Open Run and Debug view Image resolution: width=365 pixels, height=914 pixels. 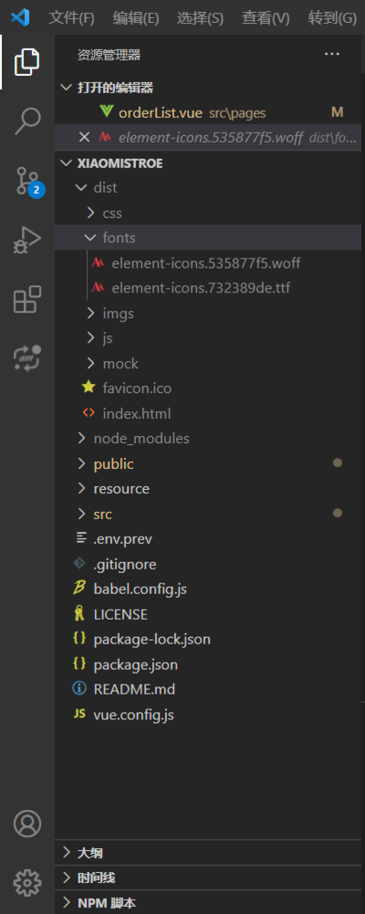point(26,240)
